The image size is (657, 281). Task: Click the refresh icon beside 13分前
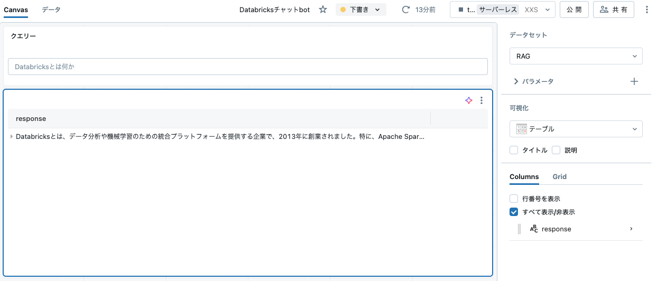pos(406,10)
